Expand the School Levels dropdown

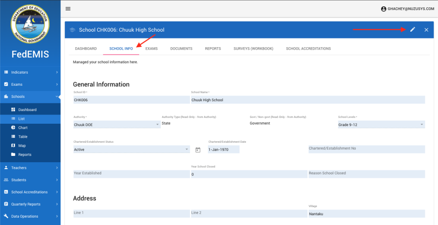(x=381, y=125)
